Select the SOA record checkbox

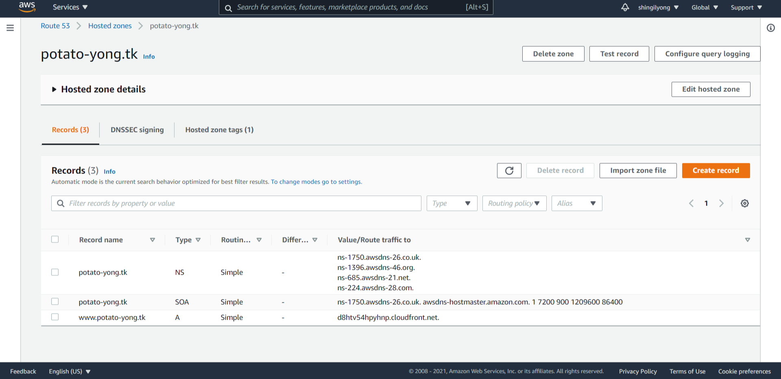[55, 301]
